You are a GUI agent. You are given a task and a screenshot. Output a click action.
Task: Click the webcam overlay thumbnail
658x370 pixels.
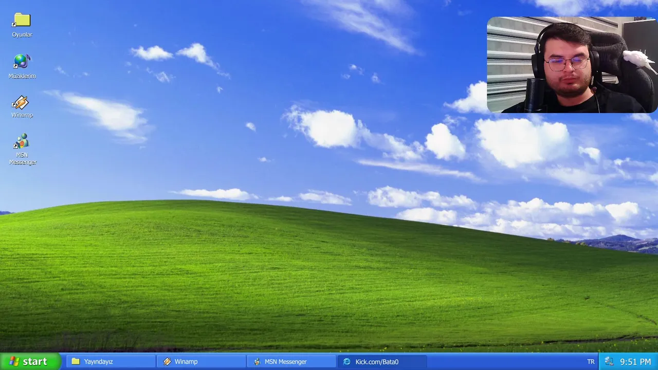(x=572, y=65)
